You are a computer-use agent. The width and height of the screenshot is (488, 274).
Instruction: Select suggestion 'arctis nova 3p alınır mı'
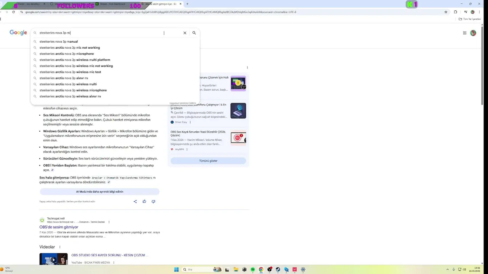[x=115, y=78]
